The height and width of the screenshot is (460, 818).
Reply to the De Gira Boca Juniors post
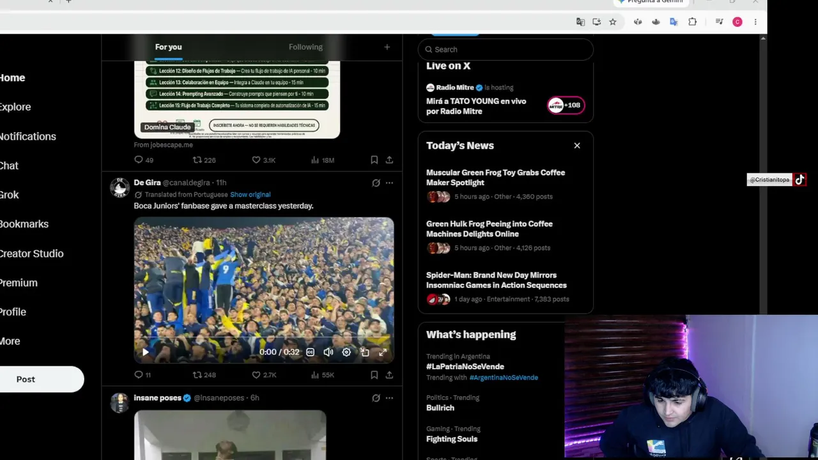point(139,375)
